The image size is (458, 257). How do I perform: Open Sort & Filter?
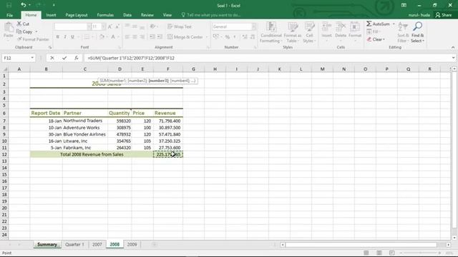point(402,32)
